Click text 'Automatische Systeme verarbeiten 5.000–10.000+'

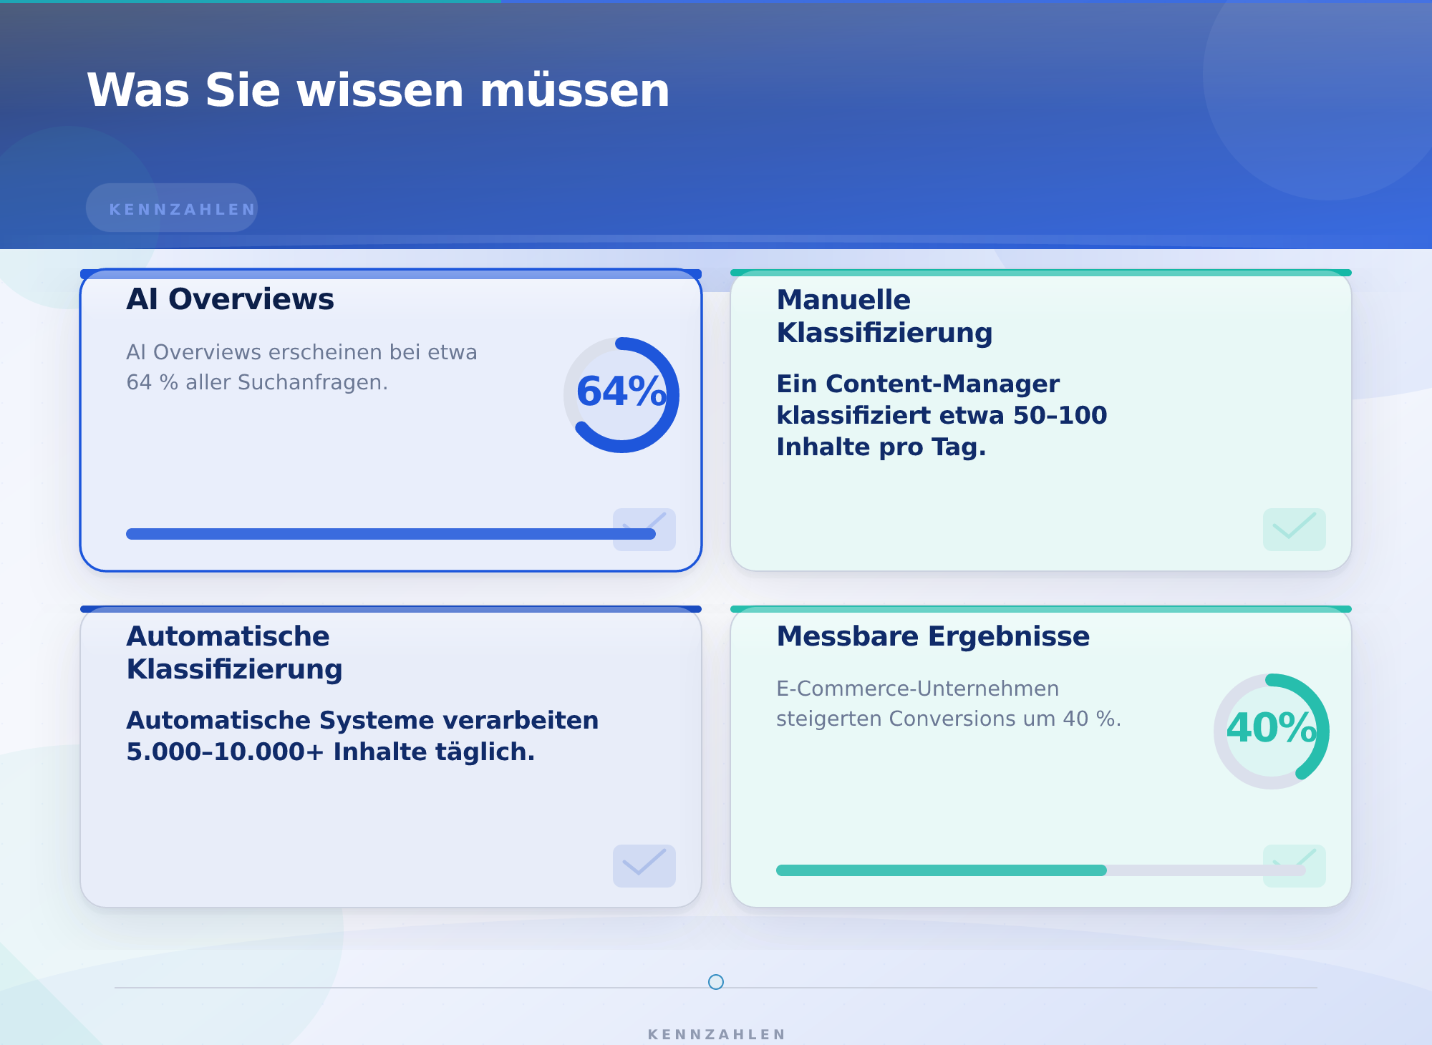pyautogui.click(x=362, y=736)
